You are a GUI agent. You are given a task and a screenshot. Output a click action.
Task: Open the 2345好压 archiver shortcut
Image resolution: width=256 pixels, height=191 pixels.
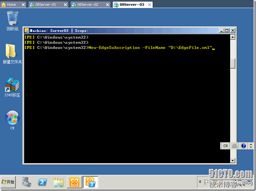[12, 87]
